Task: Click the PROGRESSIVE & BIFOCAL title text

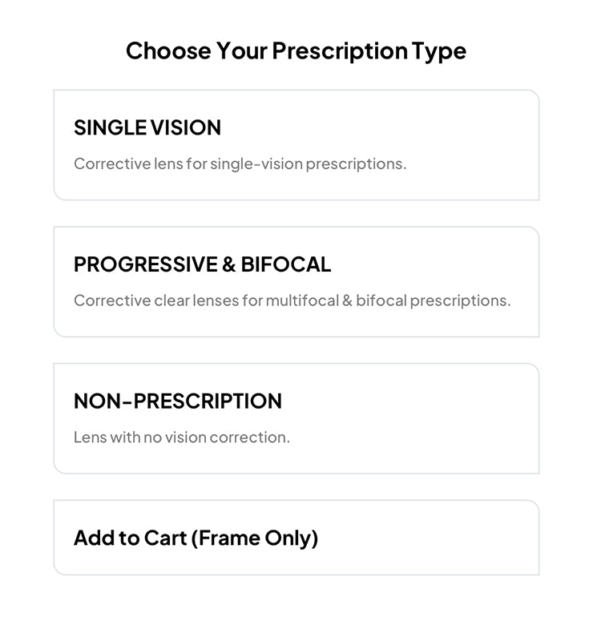Action: pyautogui.click(x=202, y=265)
